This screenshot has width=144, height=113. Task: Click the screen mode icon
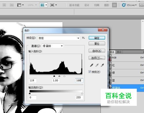[52, 5]
